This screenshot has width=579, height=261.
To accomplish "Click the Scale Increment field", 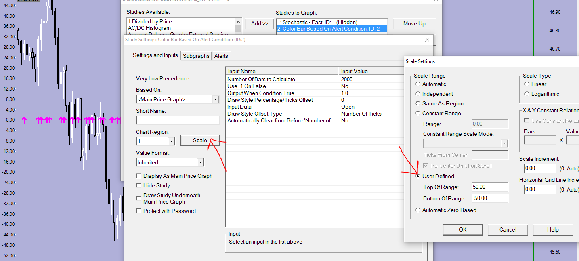I will click(540, 168).
